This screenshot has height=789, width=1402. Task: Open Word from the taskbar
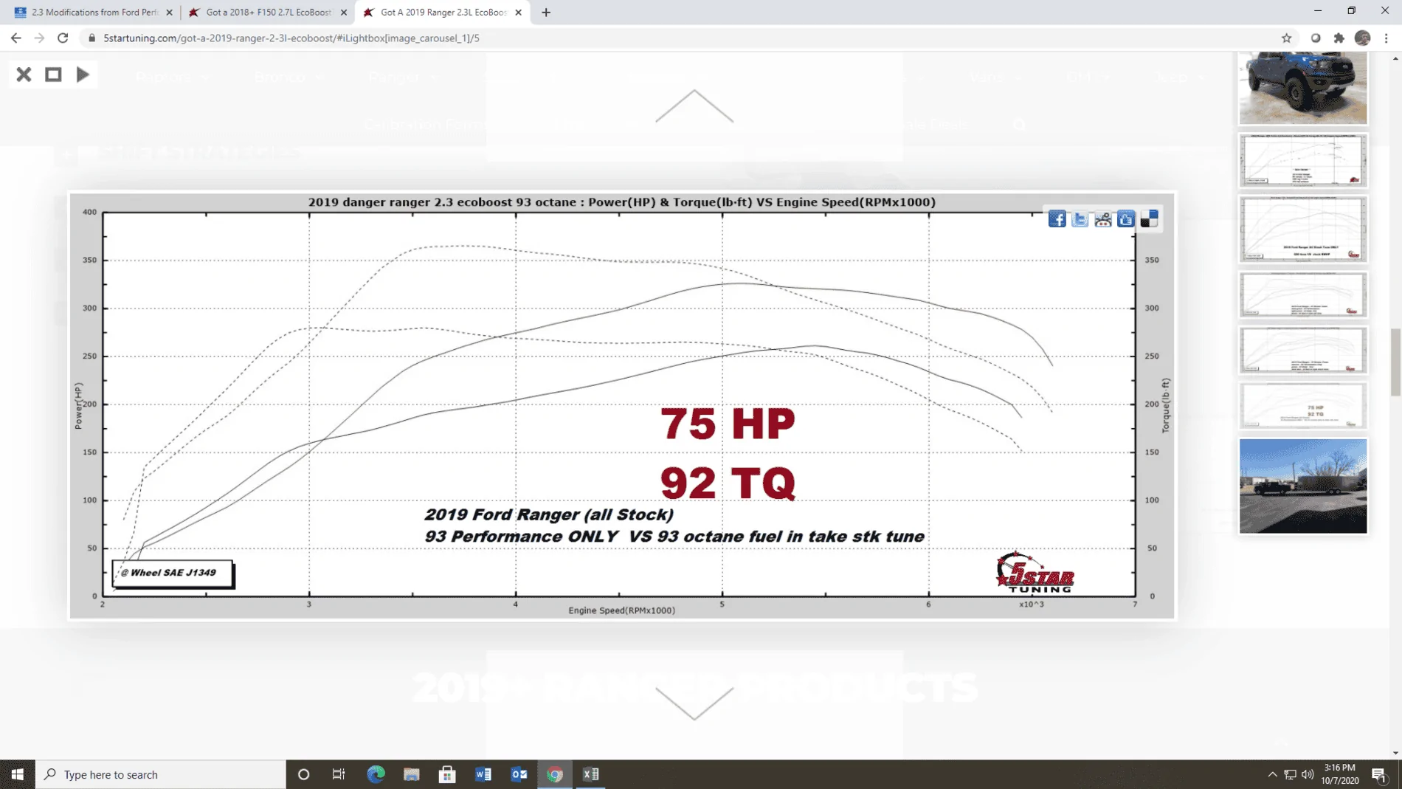[483, 774]
